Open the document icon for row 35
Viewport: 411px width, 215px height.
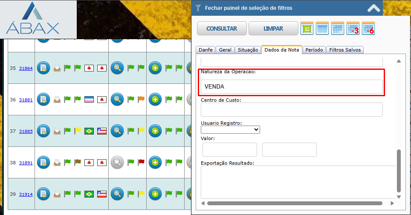pos(43,68)
